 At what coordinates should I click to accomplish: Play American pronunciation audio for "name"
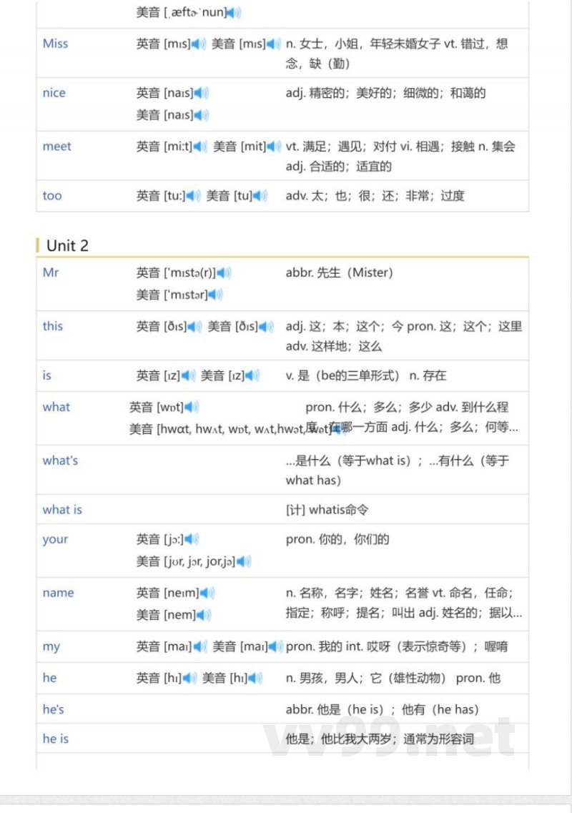click(201, 615)
